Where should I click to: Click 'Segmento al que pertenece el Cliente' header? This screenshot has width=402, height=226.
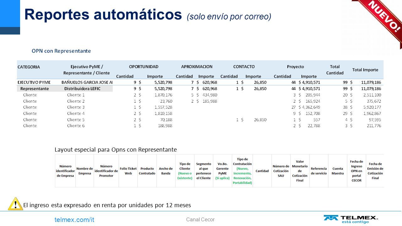pyautogui.click(x=204, y=171)
